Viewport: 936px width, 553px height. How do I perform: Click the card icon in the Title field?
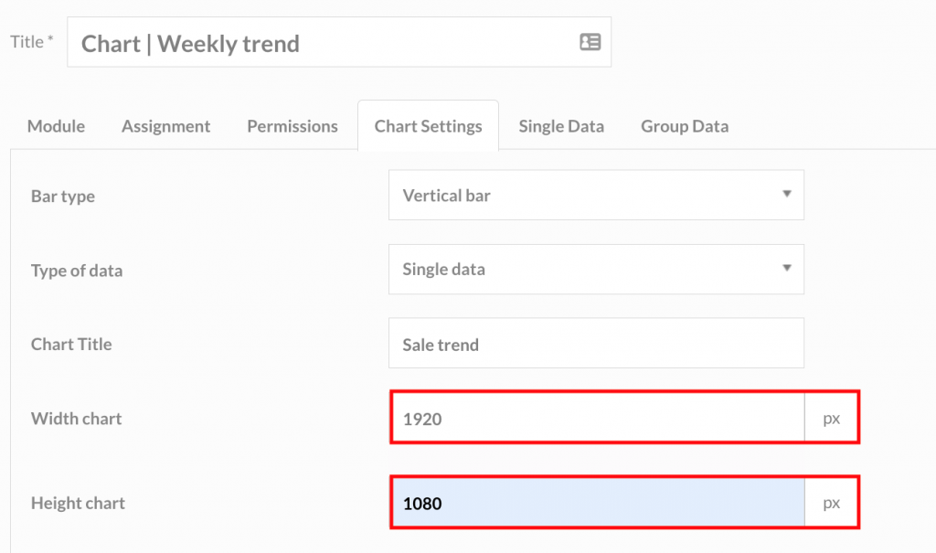click(x=590, y=42)
